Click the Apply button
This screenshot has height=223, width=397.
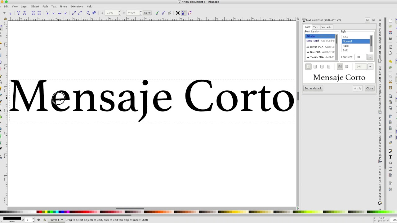(358, 88)
